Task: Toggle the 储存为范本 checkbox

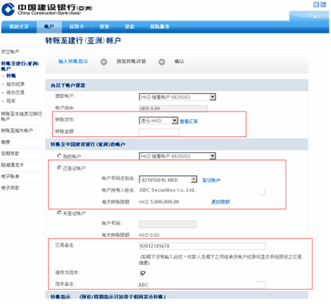Action: [x=143, y=273]
